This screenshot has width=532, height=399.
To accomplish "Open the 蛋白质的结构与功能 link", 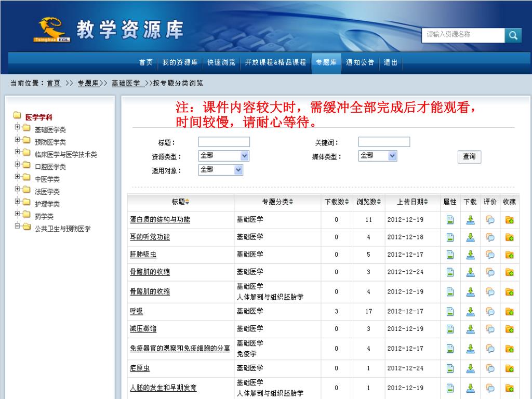I will coord(160,220).
